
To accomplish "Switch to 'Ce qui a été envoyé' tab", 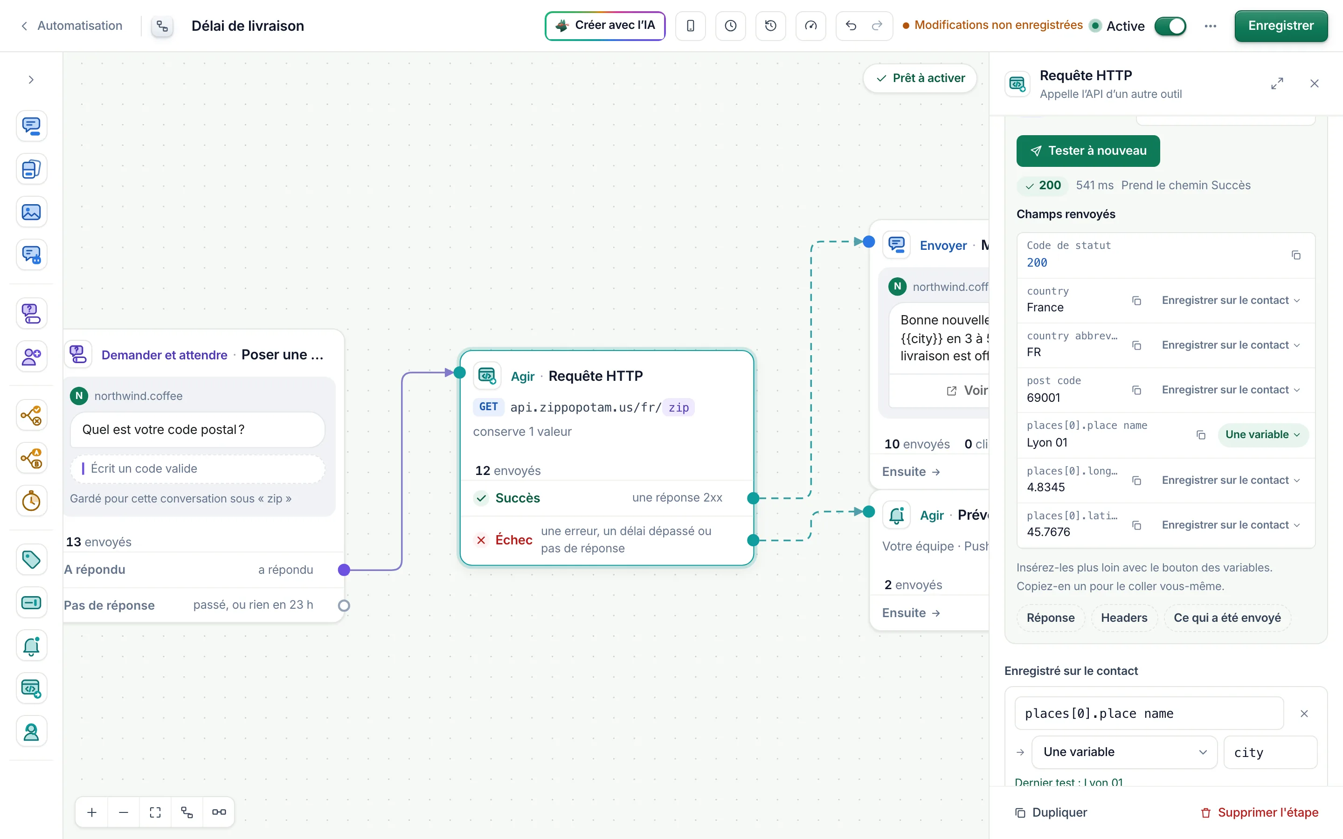I will pyautogui.click(x=1227, y=618).
